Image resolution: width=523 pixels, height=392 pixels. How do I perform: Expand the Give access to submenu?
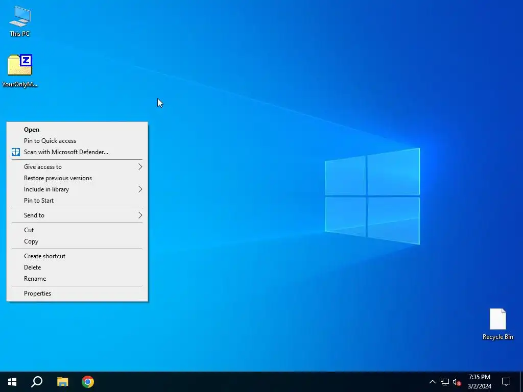click(77, 167)
